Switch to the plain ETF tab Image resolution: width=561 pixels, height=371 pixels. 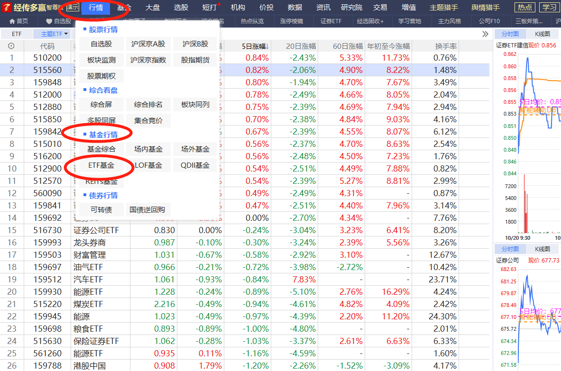17,34
